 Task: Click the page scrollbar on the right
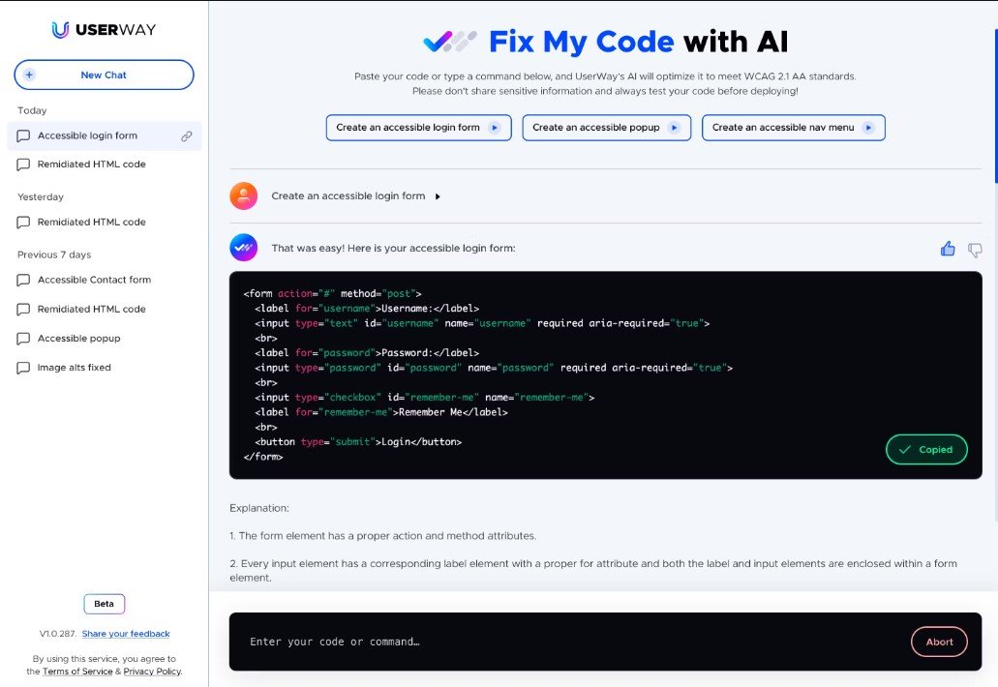click(995, 105)
